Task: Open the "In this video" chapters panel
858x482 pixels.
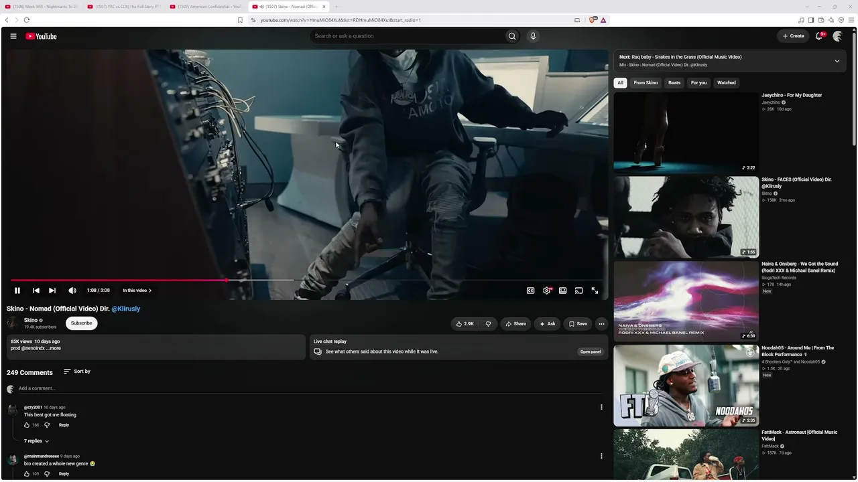Action: coord(137,291)
